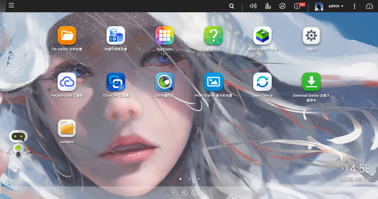
Task: Open the 控制台 control panel
Action: tap(311, 36)
